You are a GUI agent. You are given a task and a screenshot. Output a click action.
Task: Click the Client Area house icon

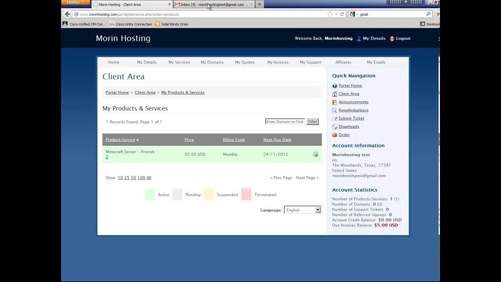(335, 94)
